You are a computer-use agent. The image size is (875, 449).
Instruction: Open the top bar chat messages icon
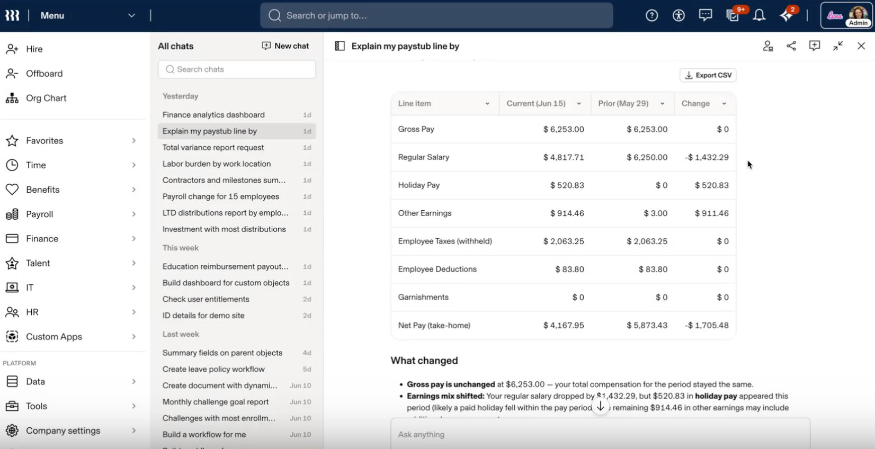(x=705, y=15)
